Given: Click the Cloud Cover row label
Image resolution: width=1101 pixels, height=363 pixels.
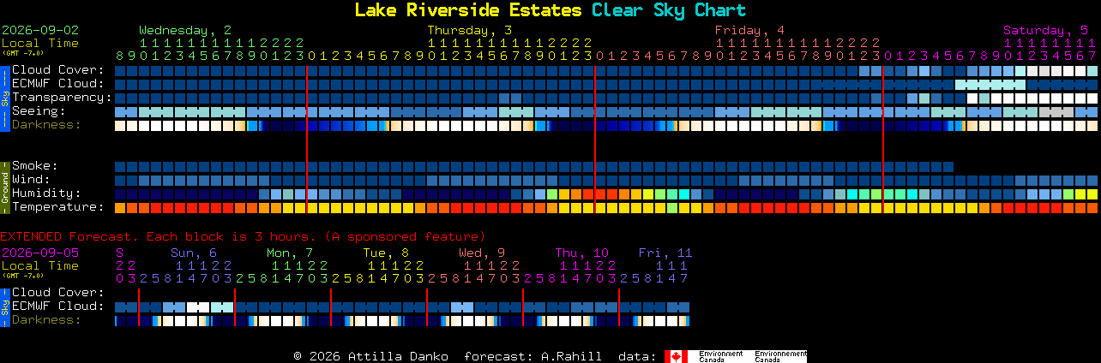Looking at the screenshot, I should [x=57, y=70].
